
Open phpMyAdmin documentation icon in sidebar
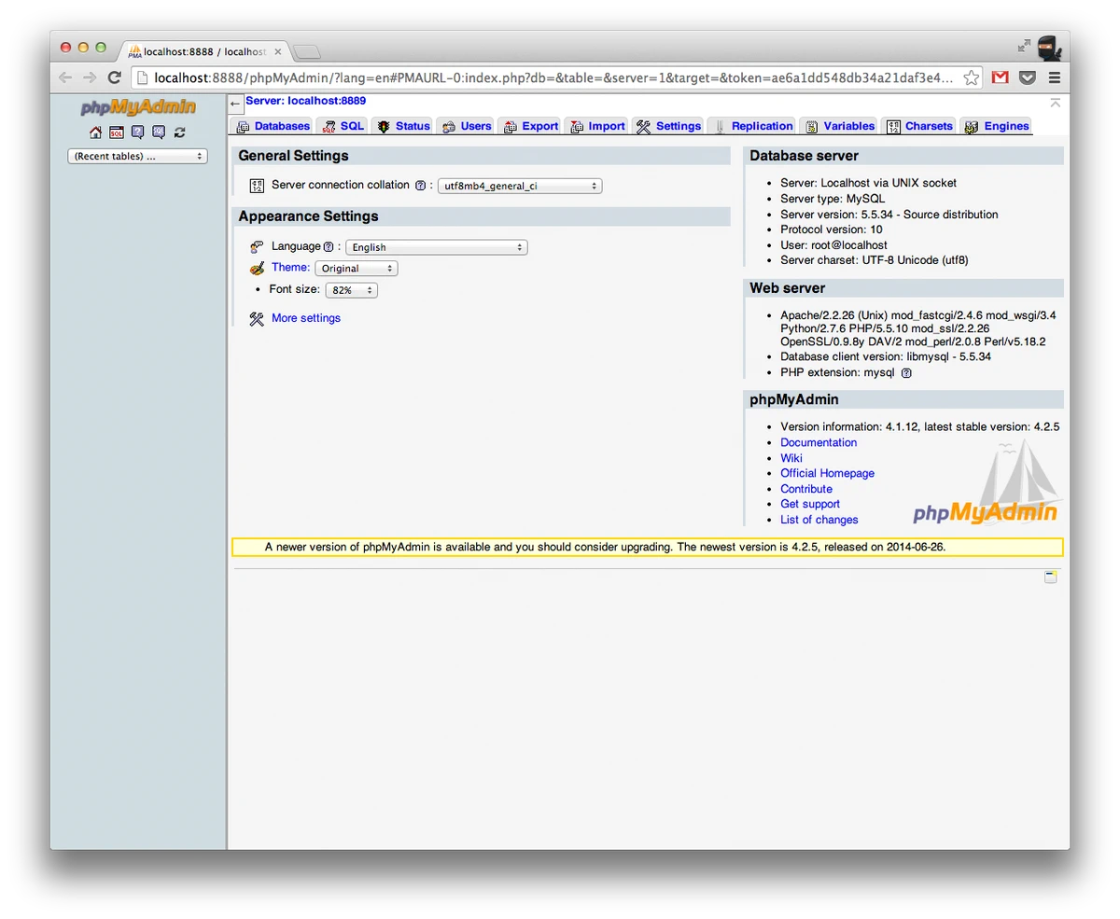click(x=138, y=132)
